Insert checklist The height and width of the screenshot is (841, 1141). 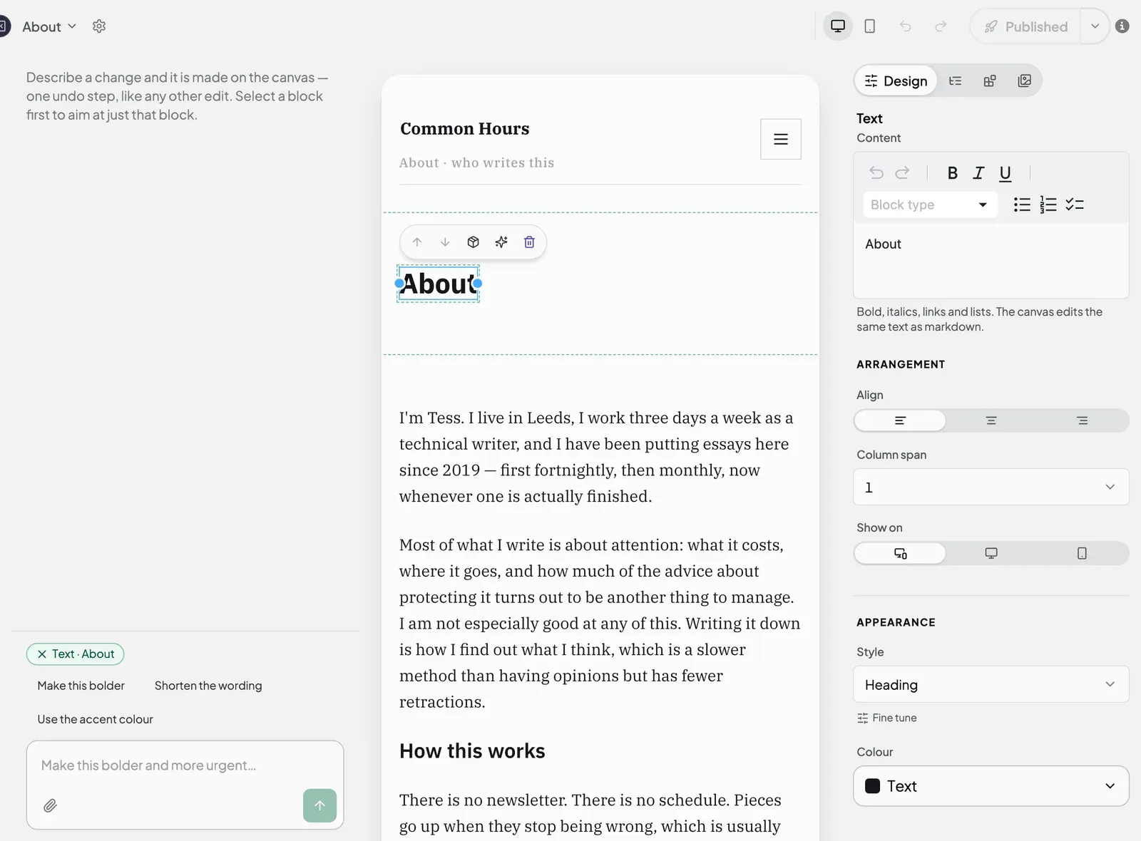point(1075,205)
